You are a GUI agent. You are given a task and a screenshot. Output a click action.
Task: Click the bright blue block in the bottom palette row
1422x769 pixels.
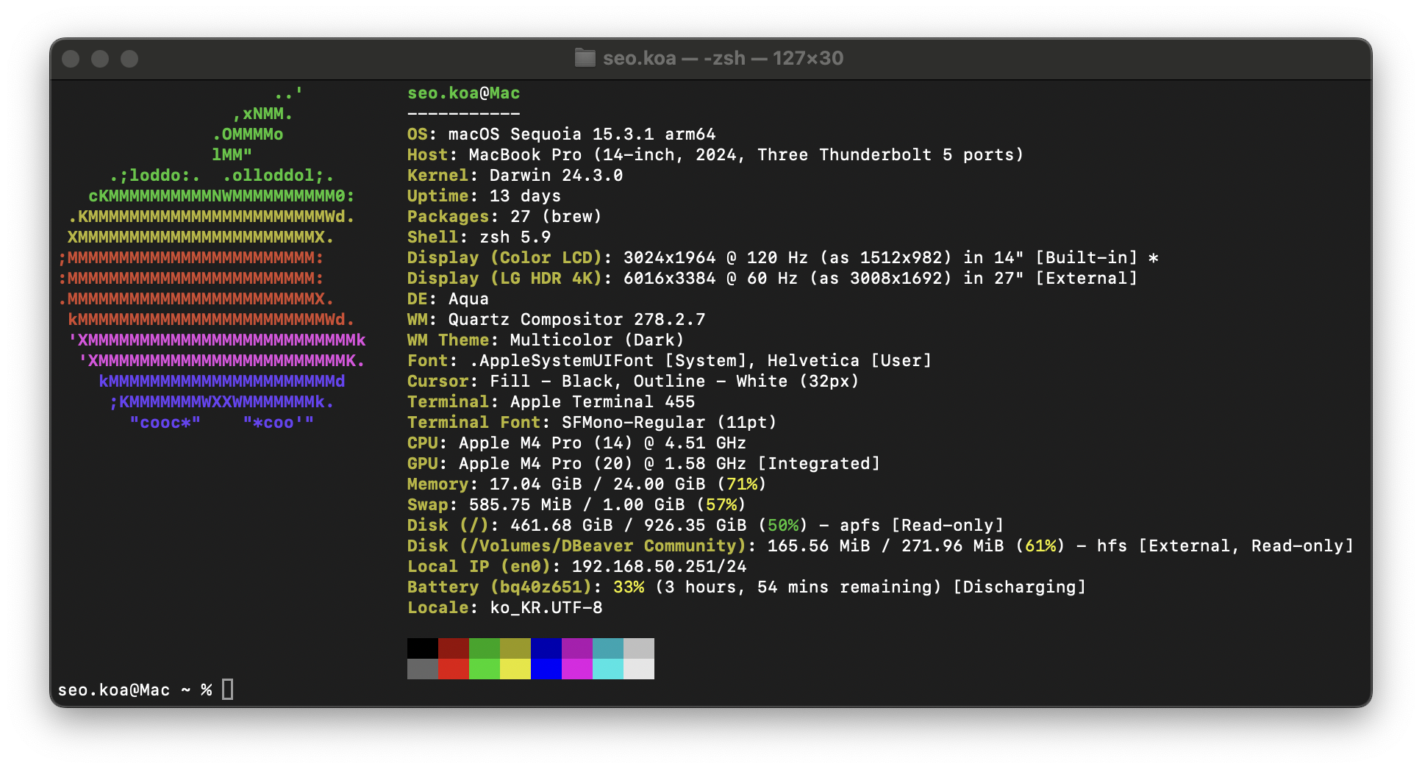tap(546, 669)
